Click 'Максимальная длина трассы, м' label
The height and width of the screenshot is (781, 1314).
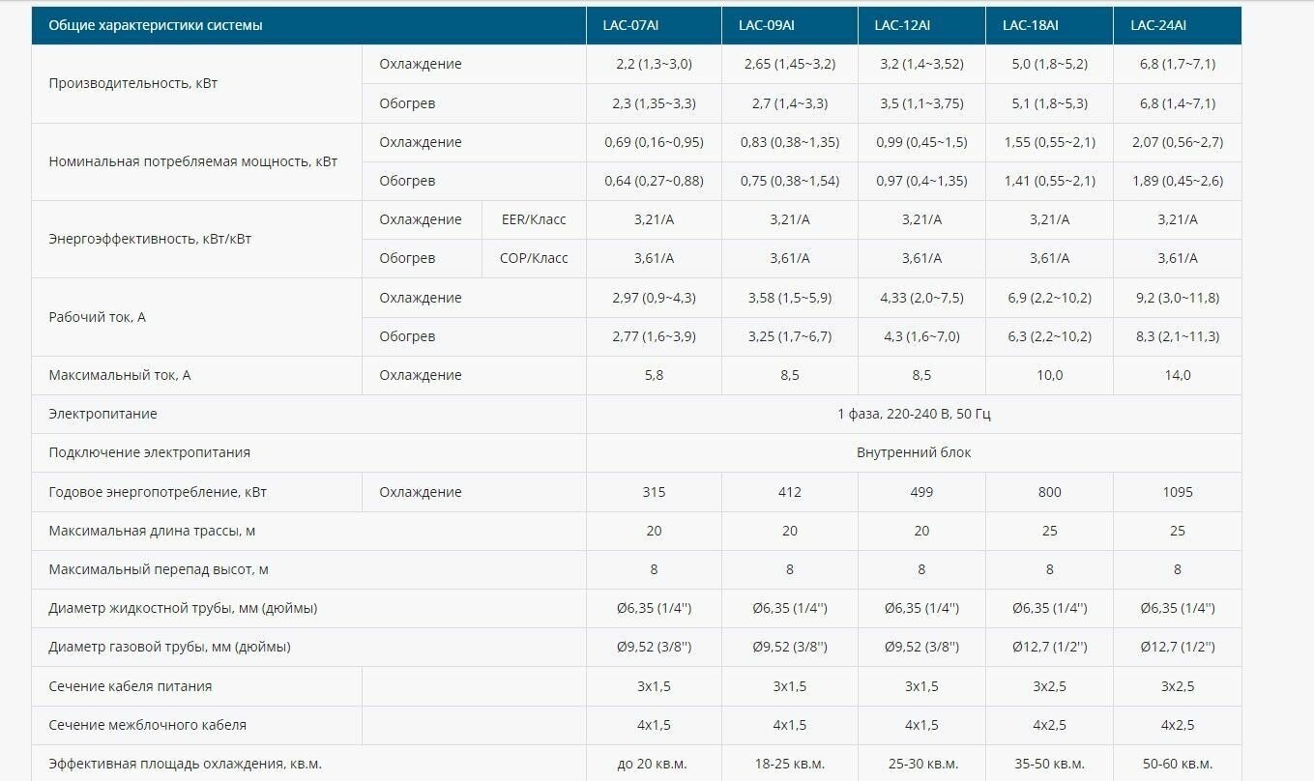point(152,531)
